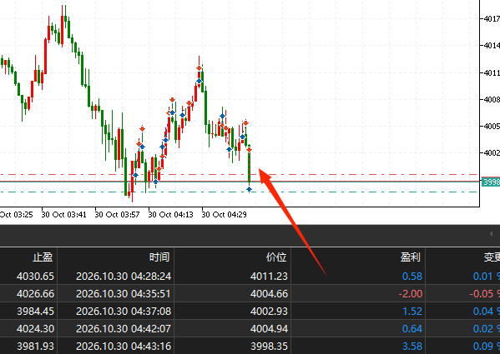
Task: Click the 30 Oct 03:41 time axis label
Action: point(63,215)
